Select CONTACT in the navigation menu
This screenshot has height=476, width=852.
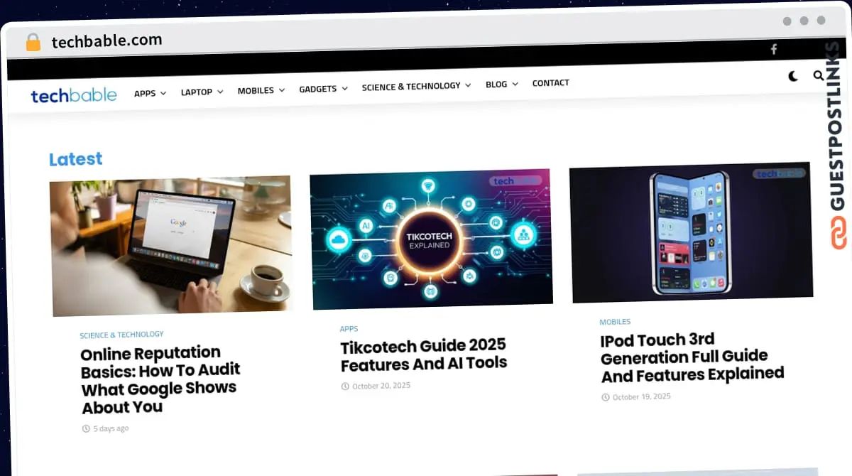click(x=550, y=82)
